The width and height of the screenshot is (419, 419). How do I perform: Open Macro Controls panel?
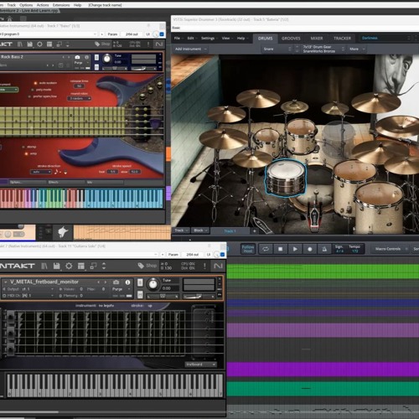(390, 249)
